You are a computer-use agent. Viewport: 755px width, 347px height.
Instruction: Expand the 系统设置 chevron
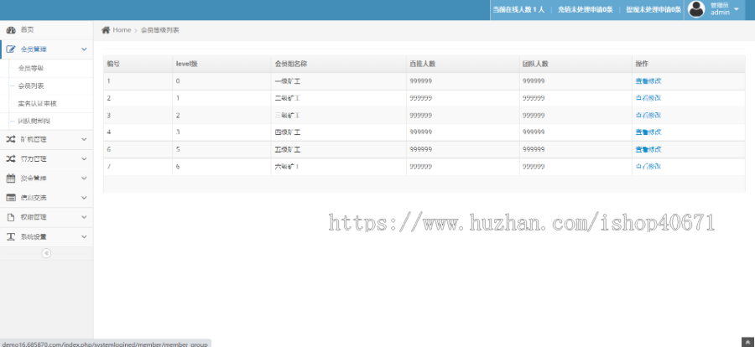(84, 237)
